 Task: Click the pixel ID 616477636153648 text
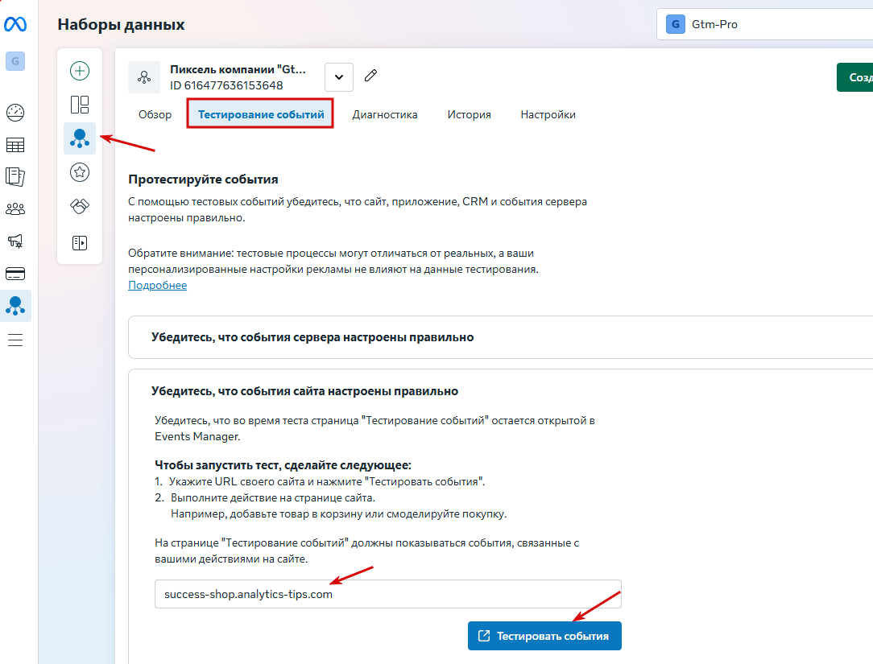226,85
